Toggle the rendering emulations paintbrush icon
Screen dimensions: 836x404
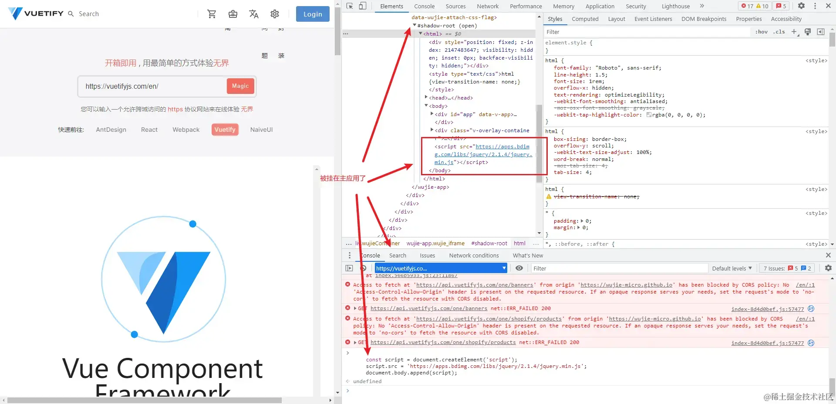pyautogui.click(x=808, y=32)
